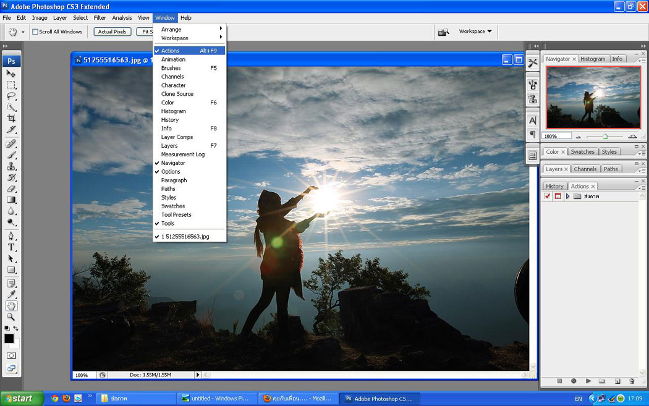The height and width of the screenshot is (406, 649).
Task: Select the Eraser tool
Action: [x=11, y=189]
